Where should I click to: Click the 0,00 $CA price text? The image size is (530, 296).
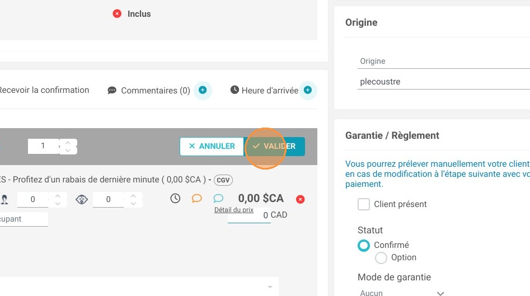point(261,198)
